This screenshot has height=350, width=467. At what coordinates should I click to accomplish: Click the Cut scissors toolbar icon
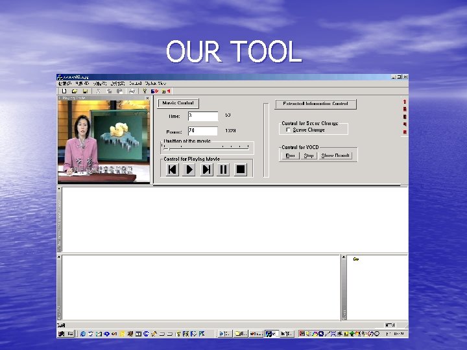click(98, 91)
